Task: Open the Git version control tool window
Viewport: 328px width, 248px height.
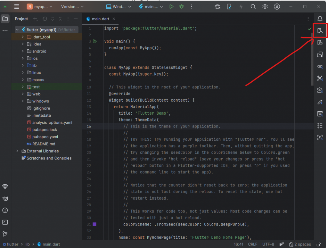Action: coord(5,234)
